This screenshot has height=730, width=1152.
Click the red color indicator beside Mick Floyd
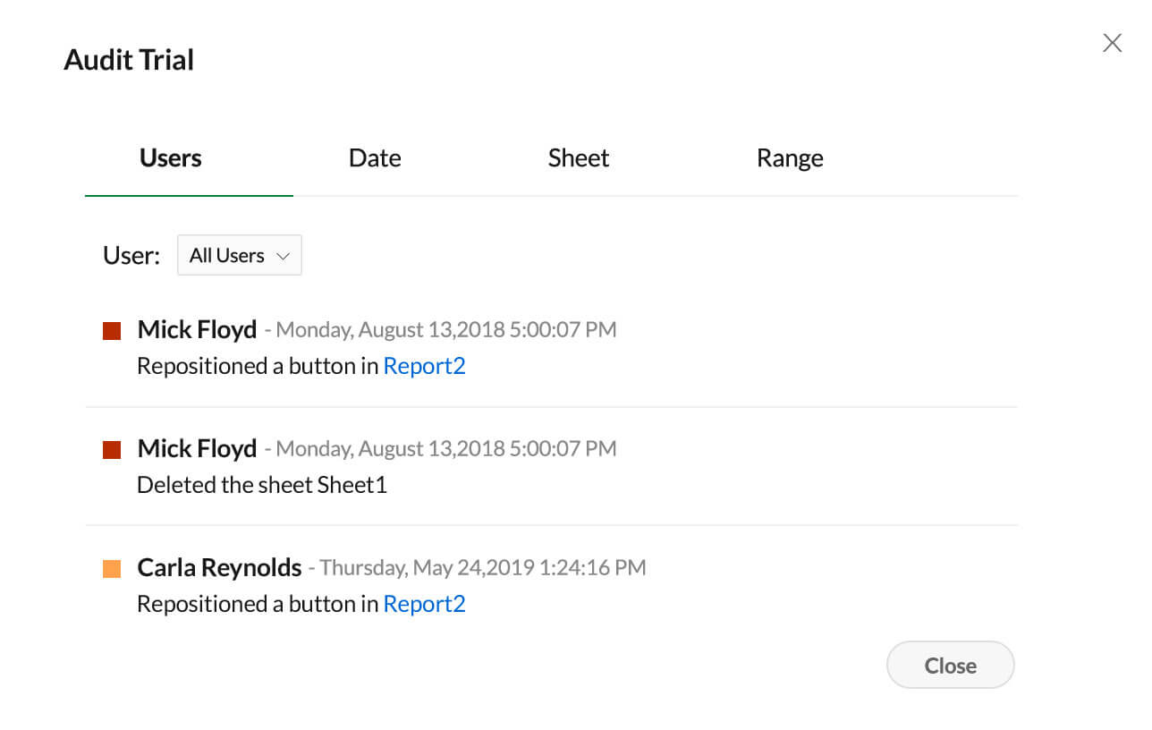point(111,329)
